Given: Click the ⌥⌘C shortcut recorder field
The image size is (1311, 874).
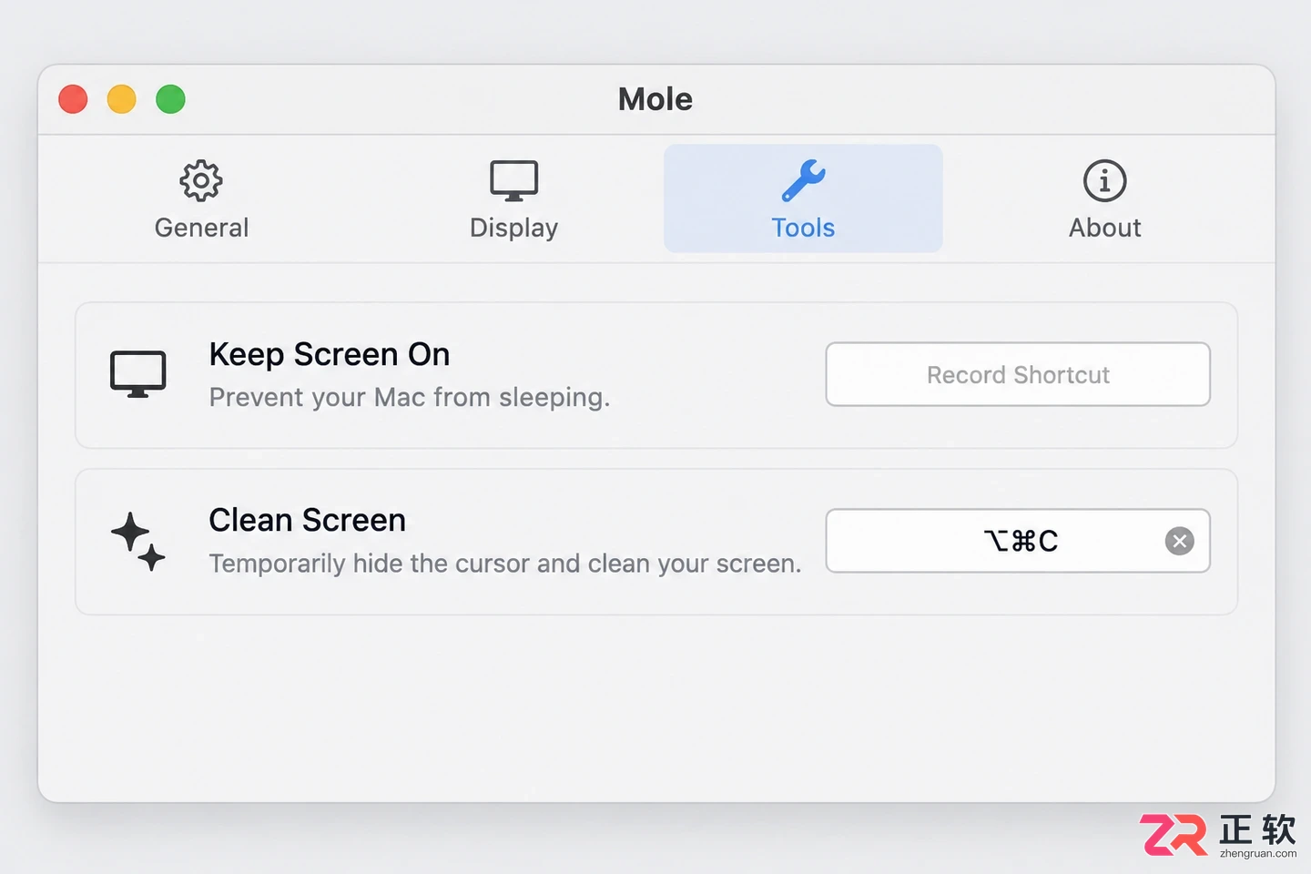Looking at the screenshot, I should 1018,541.
